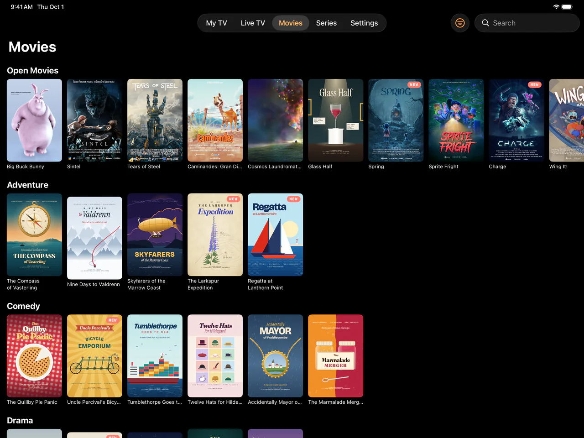The image size is (584, 438).
Task: Tap the magnifying glass search icon
Action: point(485,23)
